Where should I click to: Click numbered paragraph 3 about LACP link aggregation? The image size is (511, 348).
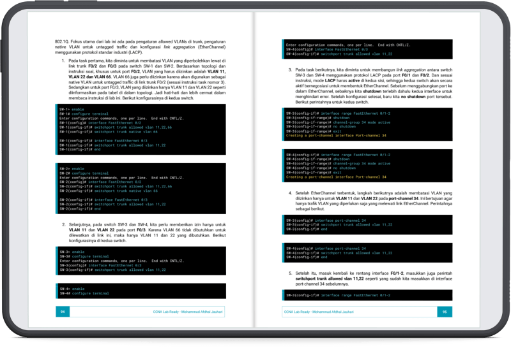tap(370, 85)
